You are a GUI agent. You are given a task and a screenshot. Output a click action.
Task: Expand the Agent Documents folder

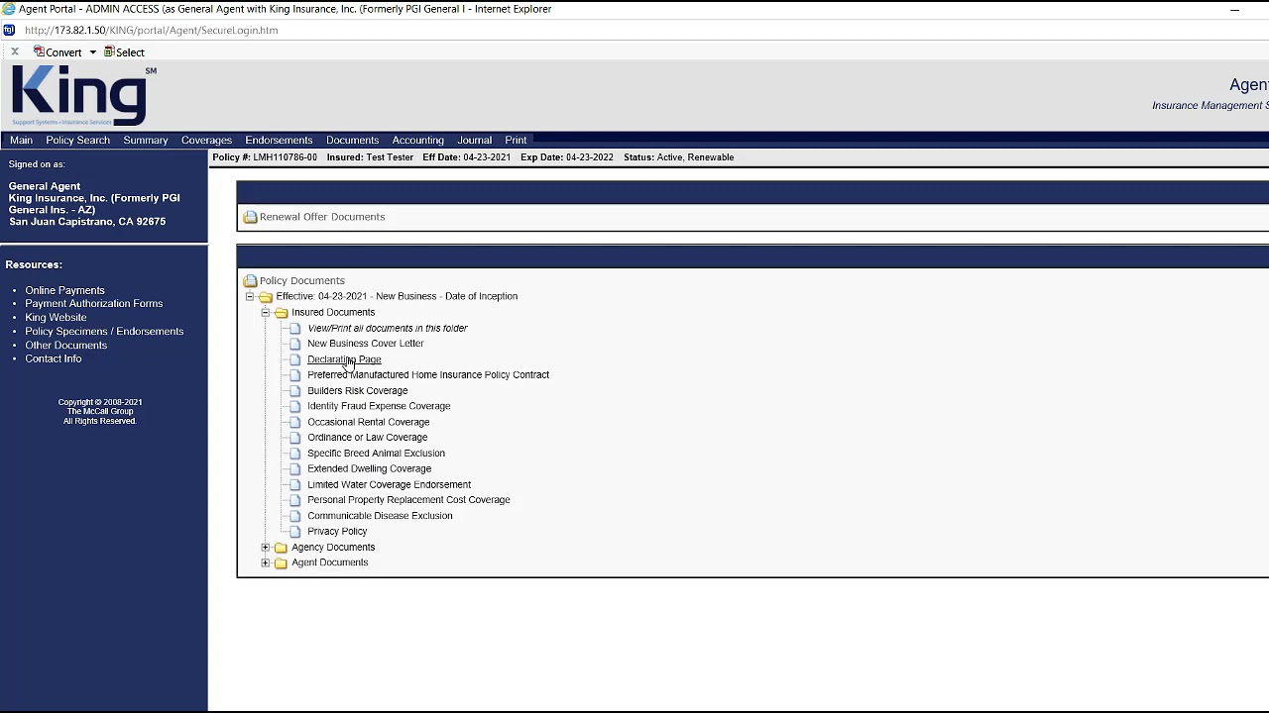pyautogui.click(x=266, y=562)
